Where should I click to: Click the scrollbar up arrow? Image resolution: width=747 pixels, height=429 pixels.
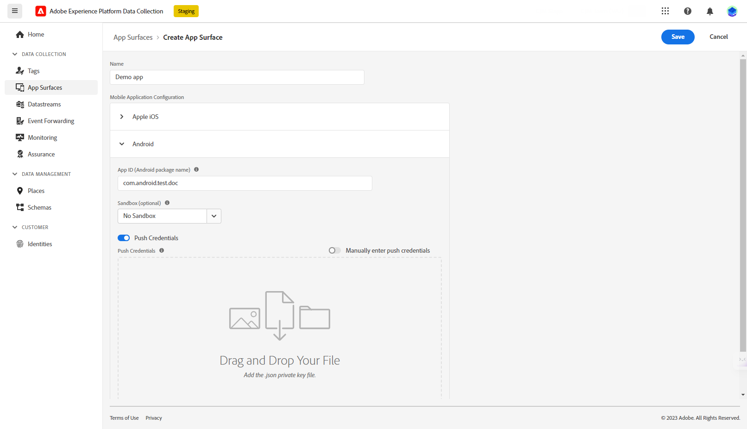coord(743,56)
